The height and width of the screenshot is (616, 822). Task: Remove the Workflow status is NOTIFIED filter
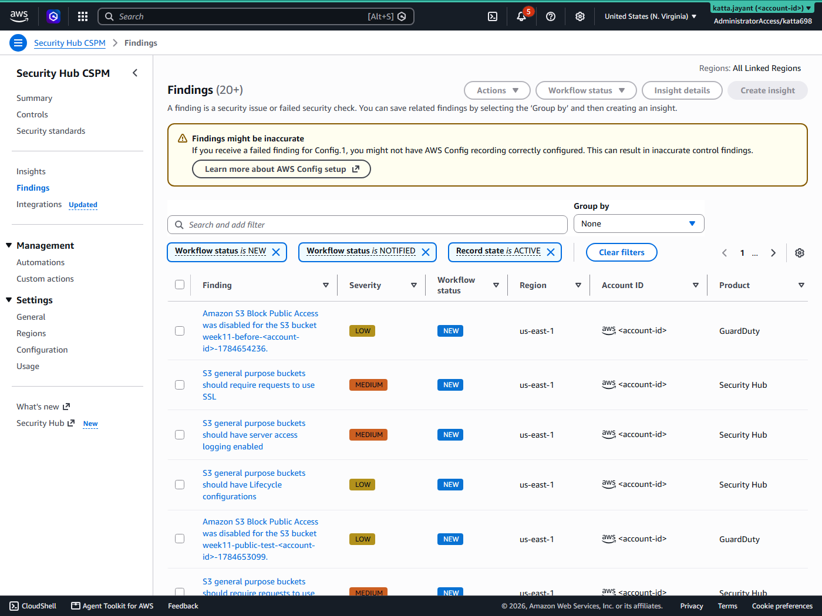tap(426, 252)
